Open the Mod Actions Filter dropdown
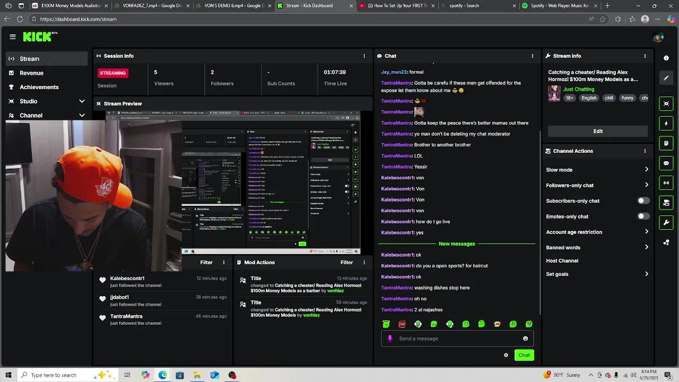Image resolution: width=679 pixels, height=382 pixels. click(x=346, y=262)
